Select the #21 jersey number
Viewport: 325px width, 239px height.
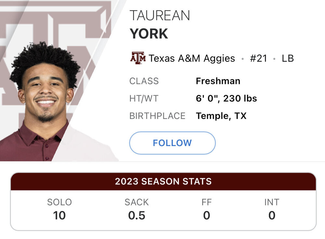258,58
